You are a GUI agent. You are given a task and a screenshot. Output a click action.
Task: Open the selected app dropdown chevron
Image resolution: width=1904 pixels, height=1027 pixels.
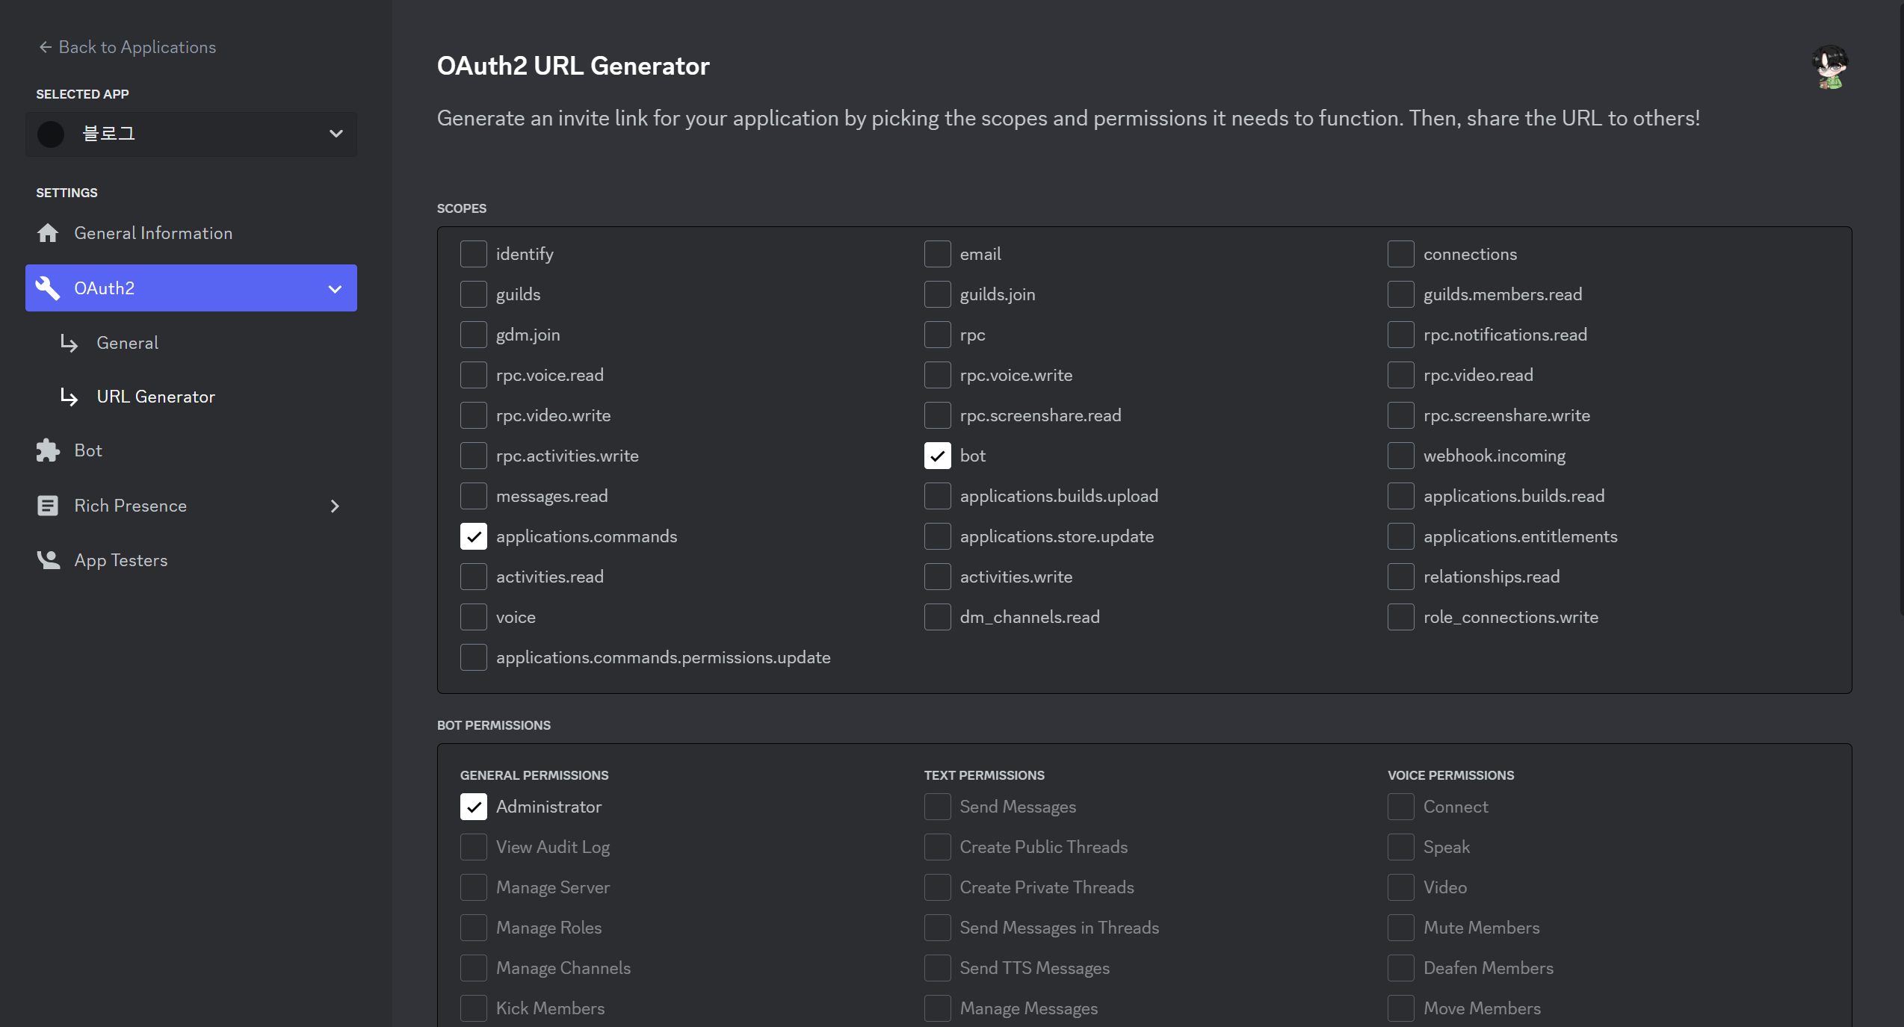click(x=336, y=134)
